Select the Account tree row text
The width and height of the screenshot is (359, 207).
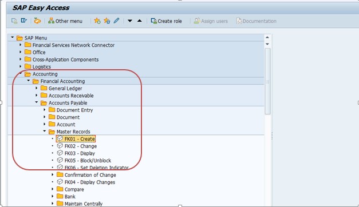point(66,125)
